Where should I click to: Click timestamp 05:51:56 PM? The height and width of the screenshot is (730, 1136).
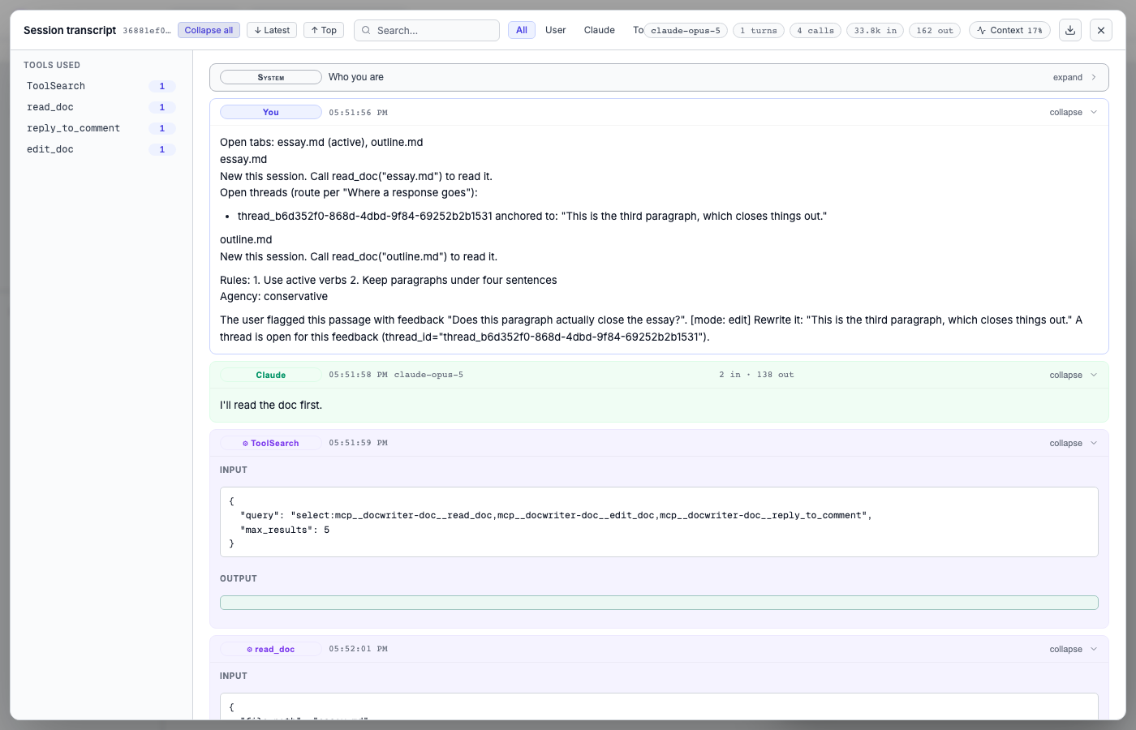click(358, 113)
